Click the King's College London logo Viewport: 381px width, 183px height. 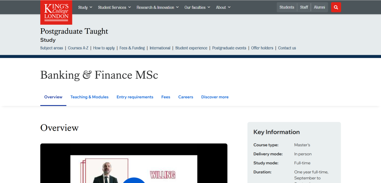click(x=56, y=12)
